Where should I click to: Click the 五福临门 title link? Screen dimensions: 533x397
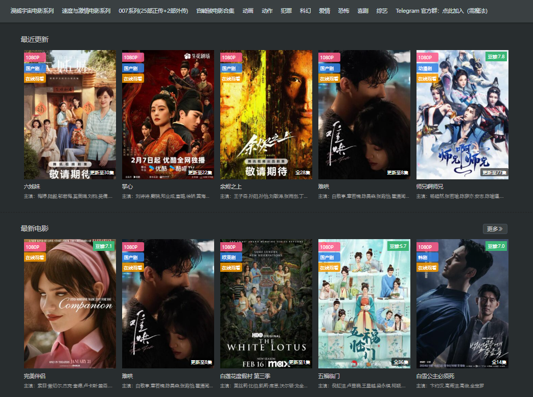(329, 376)
